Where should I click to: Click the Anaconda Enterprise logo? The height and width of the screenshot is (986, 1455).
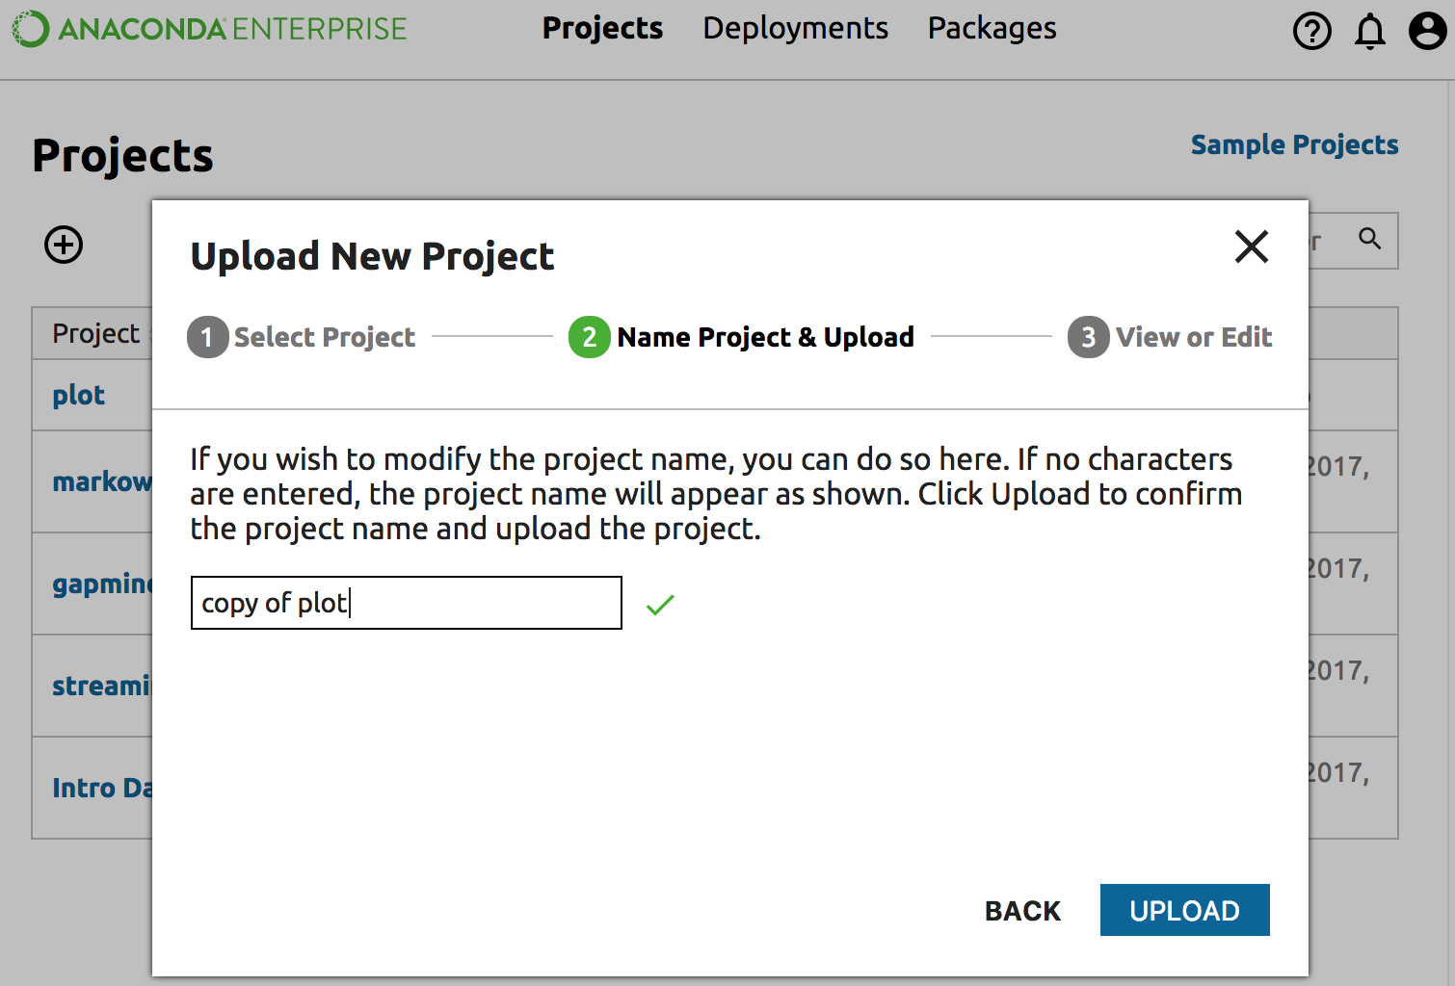209,29
